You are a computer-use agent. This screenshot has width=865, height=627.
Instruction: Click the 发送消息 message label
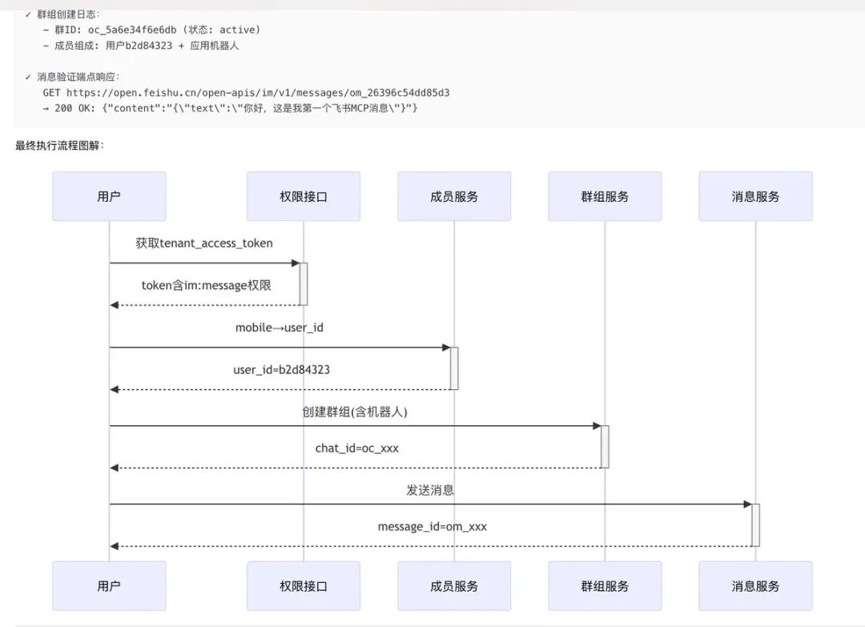click(x=430, y=490)
